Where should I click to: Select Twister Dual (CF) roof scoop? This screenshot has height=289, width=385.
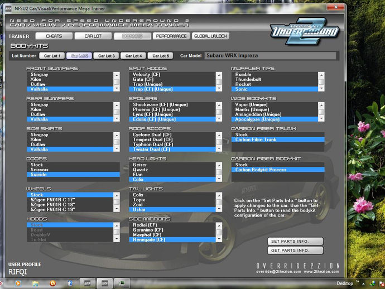(x=172, y=150)
